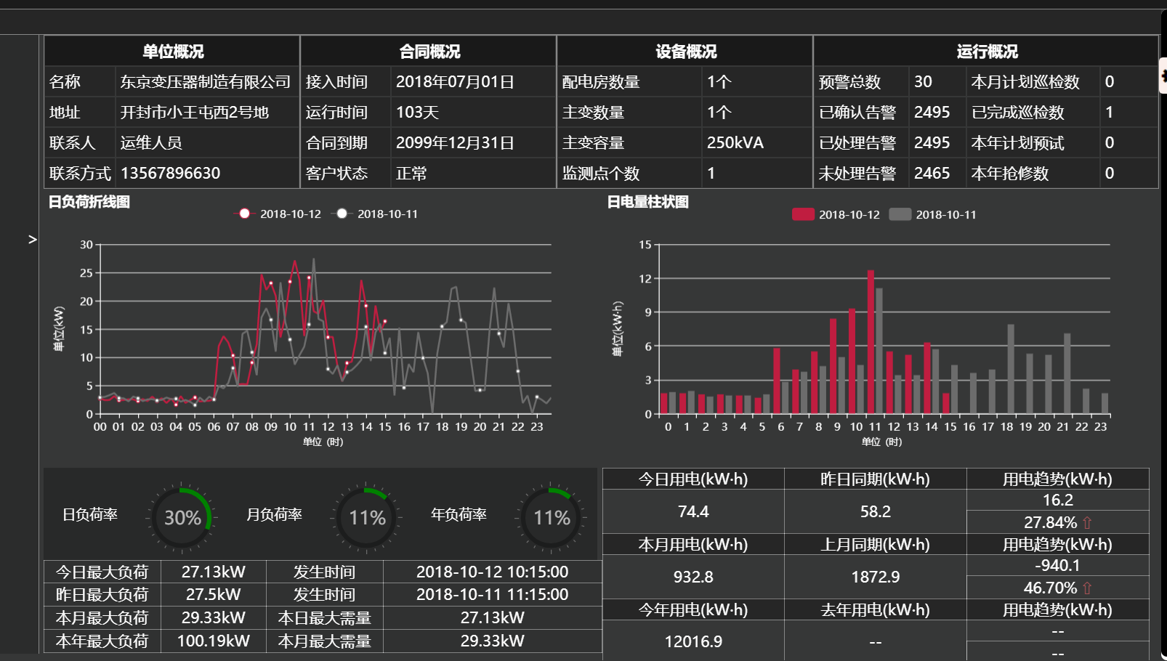Click contract expiry 2099年12月31日
Image resolution: width=1167 pixels, height=661 pixels.
point(455,143)
